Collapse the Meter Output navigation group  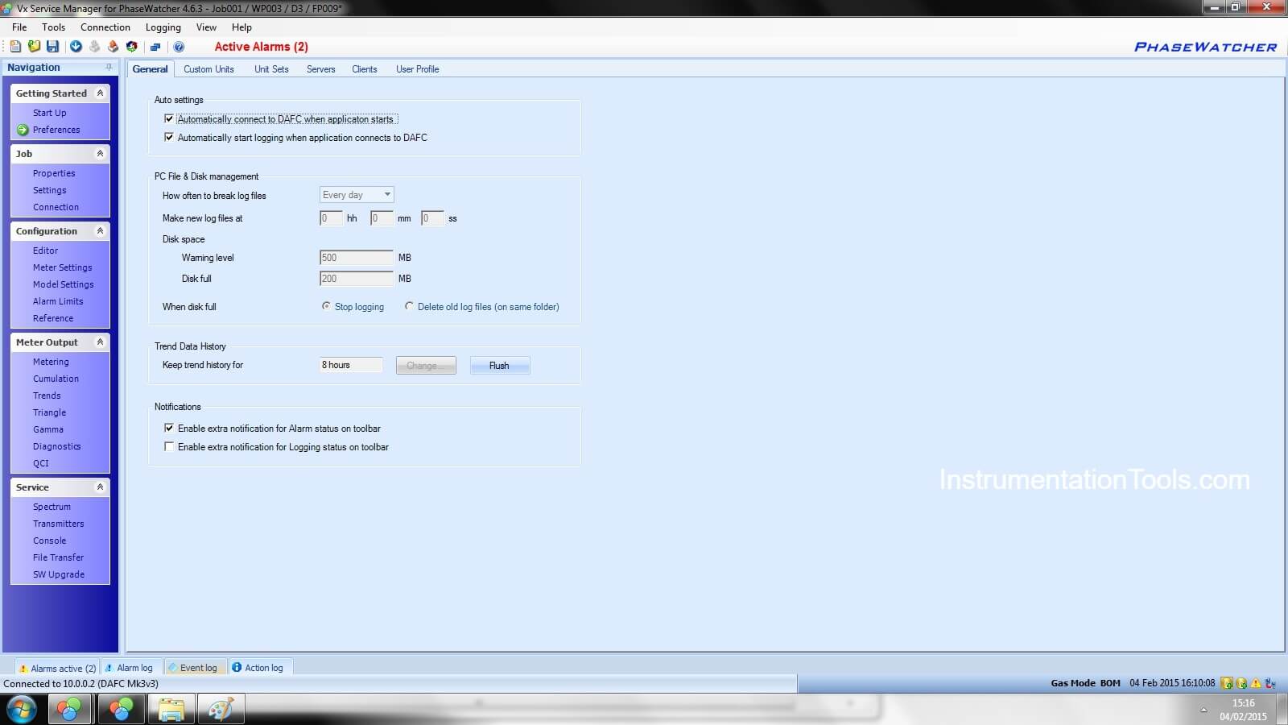click(100, 342)
